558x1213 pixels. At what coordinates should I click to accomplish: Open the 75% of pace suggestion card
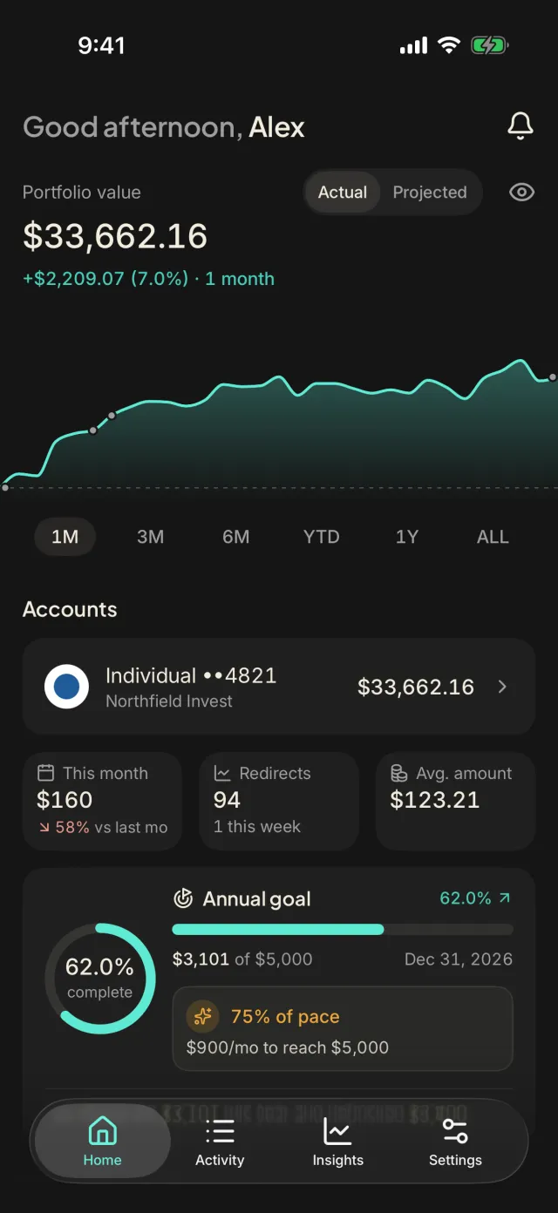pos(343,1028)
